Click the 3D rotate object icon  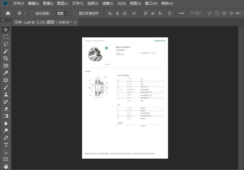[210, 13]
